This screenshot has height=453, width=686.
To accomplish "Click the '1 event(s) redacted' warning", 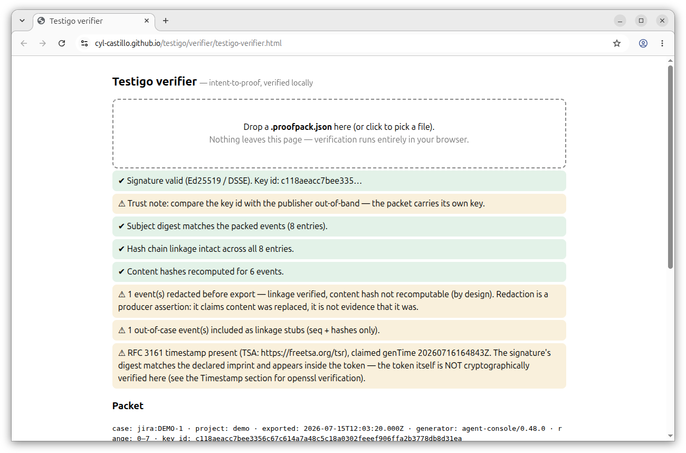I will click(339, 301).
